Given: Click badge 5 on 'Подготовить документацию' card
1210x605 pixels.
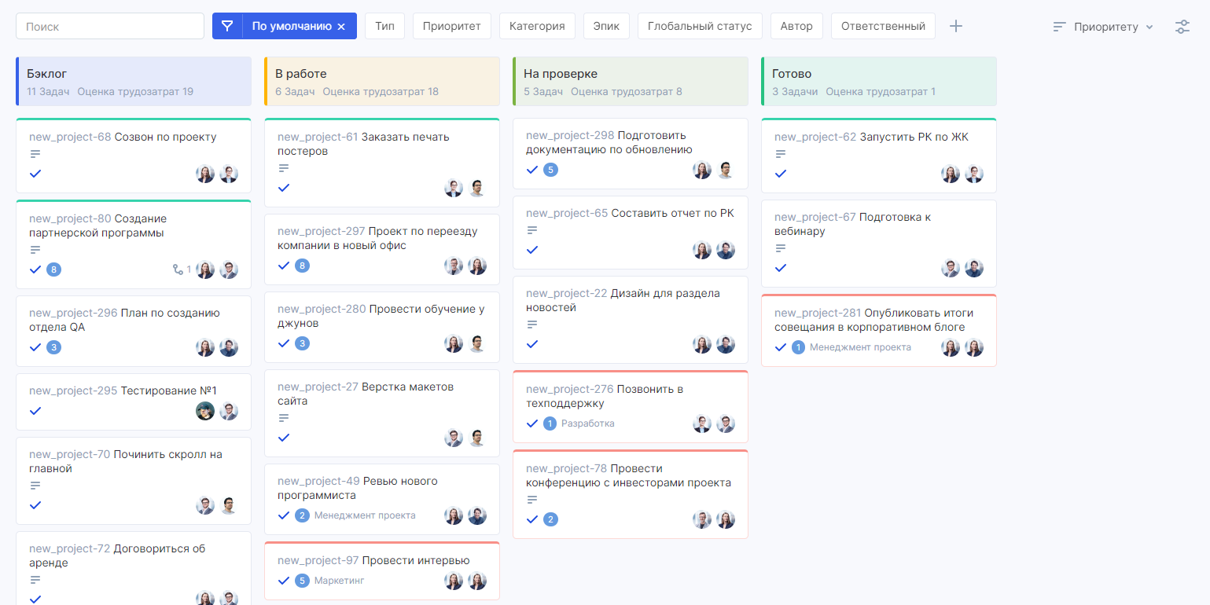Looking at the screenshot, I should point(550,170).
